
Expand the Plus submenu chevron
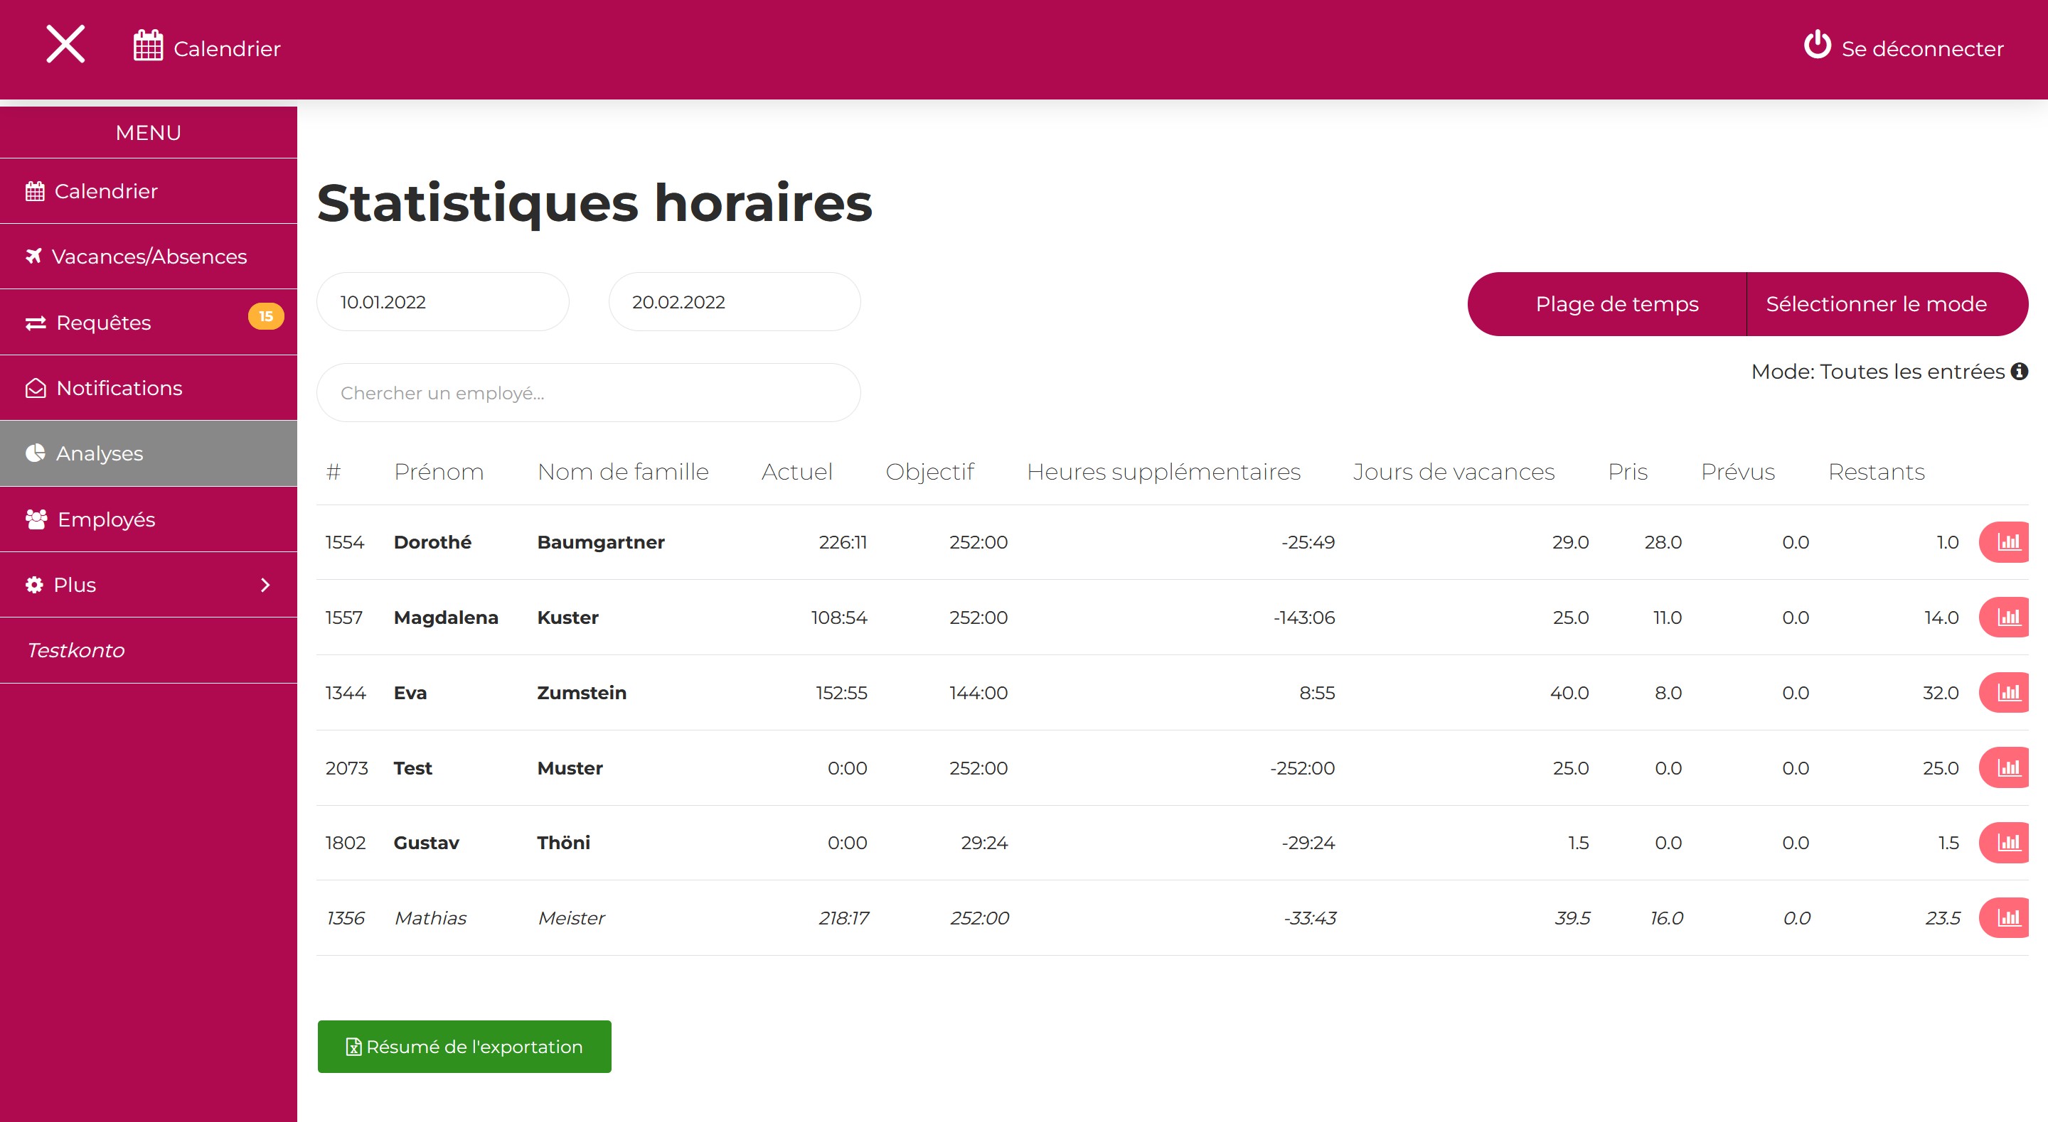coord(265,586)
